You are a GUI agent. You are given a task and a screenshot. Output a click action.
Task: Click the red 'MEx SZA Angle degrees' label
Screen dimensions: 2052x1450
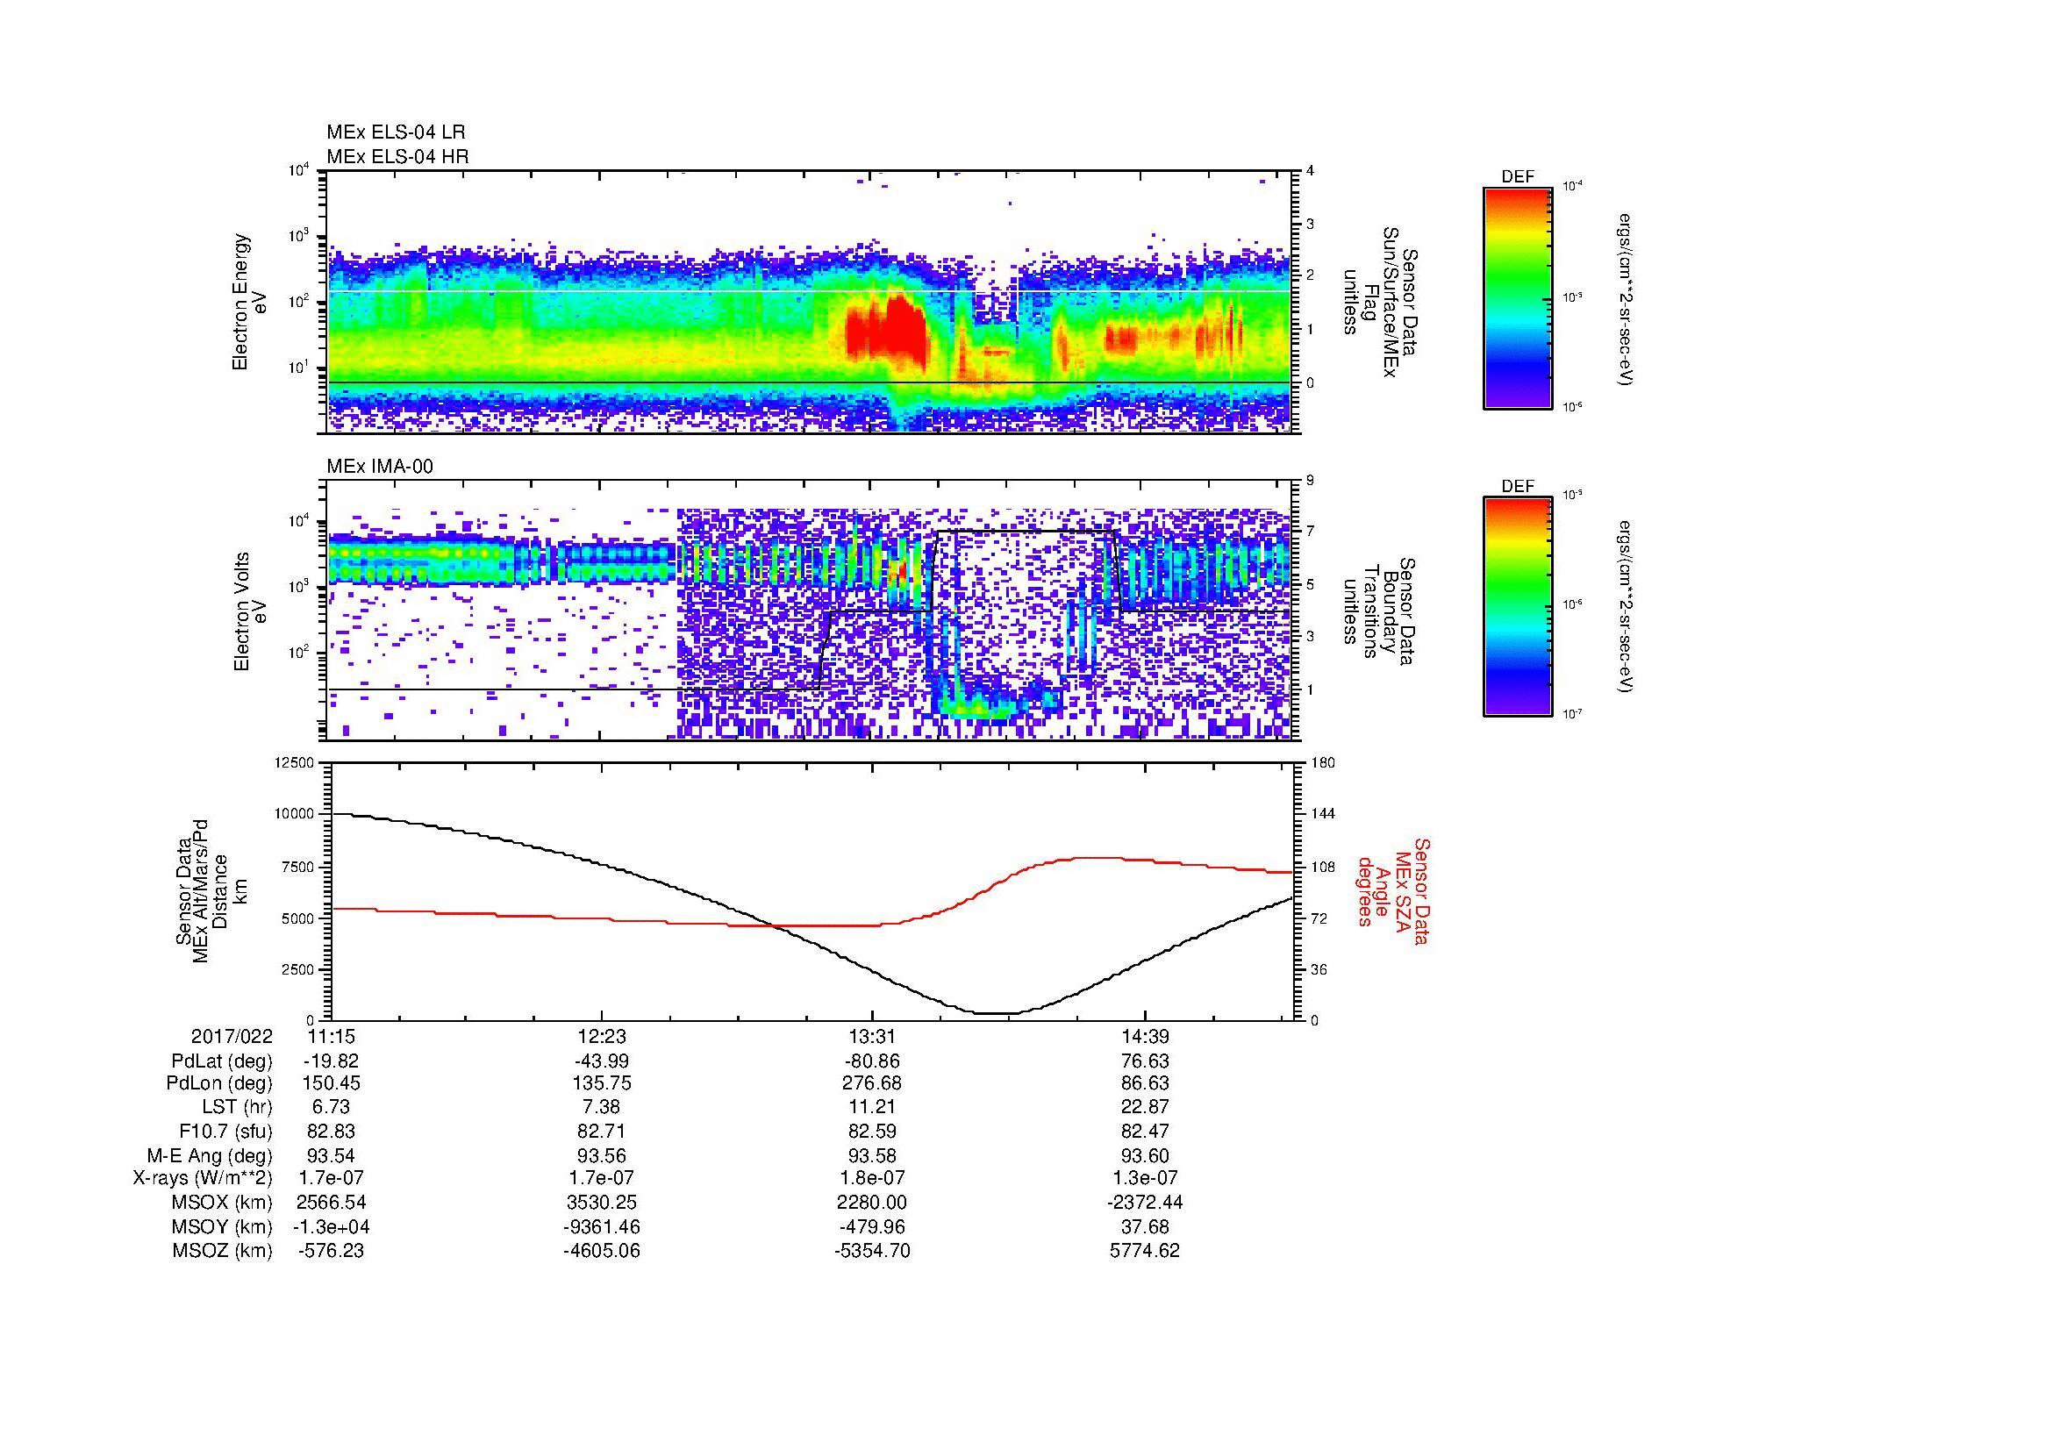(x=1393, y=891)
